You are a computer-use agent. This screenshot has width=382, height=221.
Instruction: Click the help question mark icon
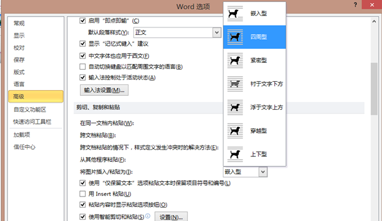click(356, 5)
